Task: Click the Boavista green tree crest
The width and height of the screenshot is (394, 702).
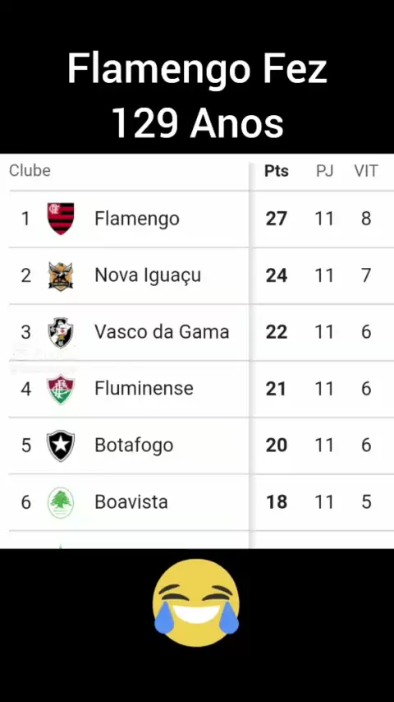Action: [61, 502]
